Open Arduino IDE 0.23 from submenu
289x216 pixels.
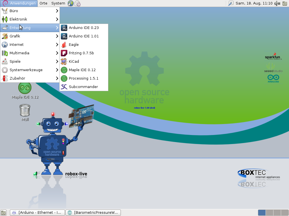[84, 28]
